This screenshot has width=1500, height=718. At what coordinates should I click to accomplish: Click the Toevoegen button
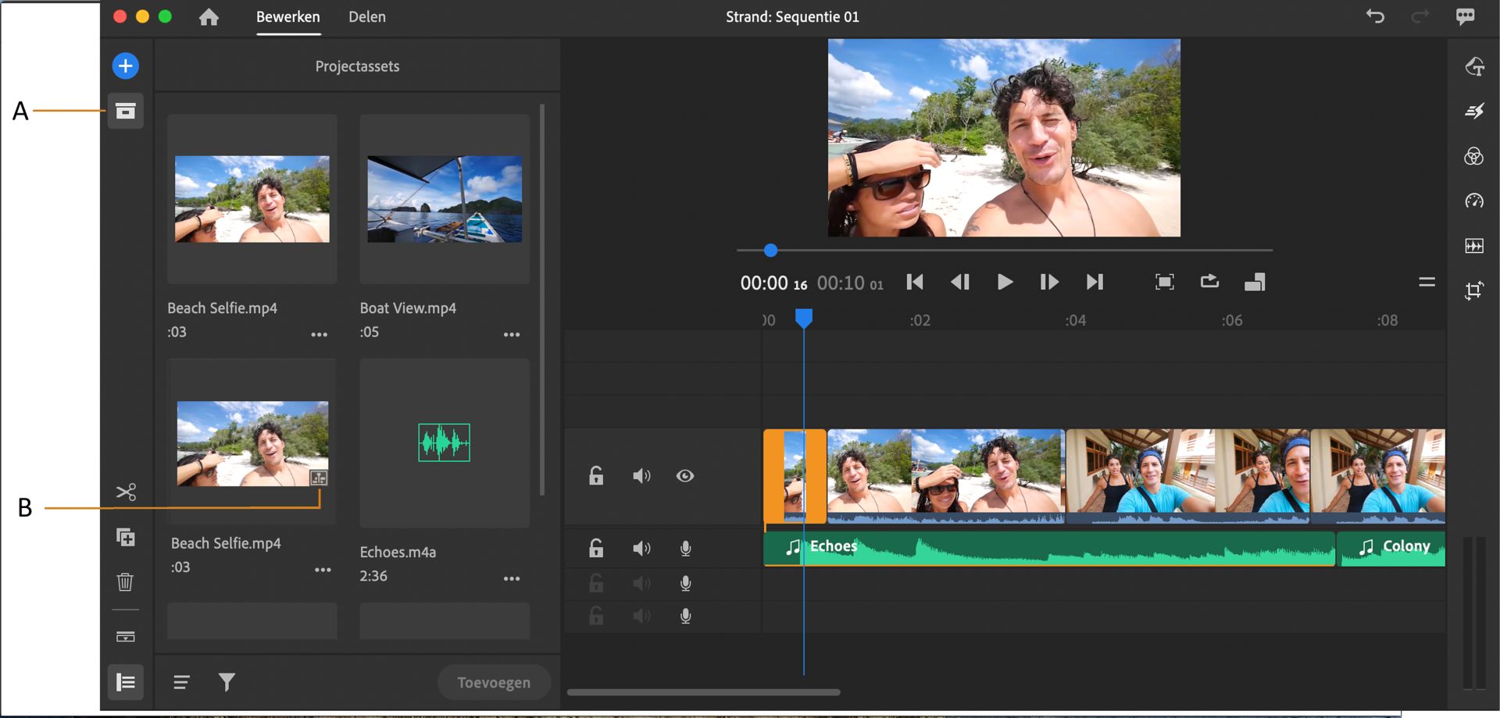point(493,683)
